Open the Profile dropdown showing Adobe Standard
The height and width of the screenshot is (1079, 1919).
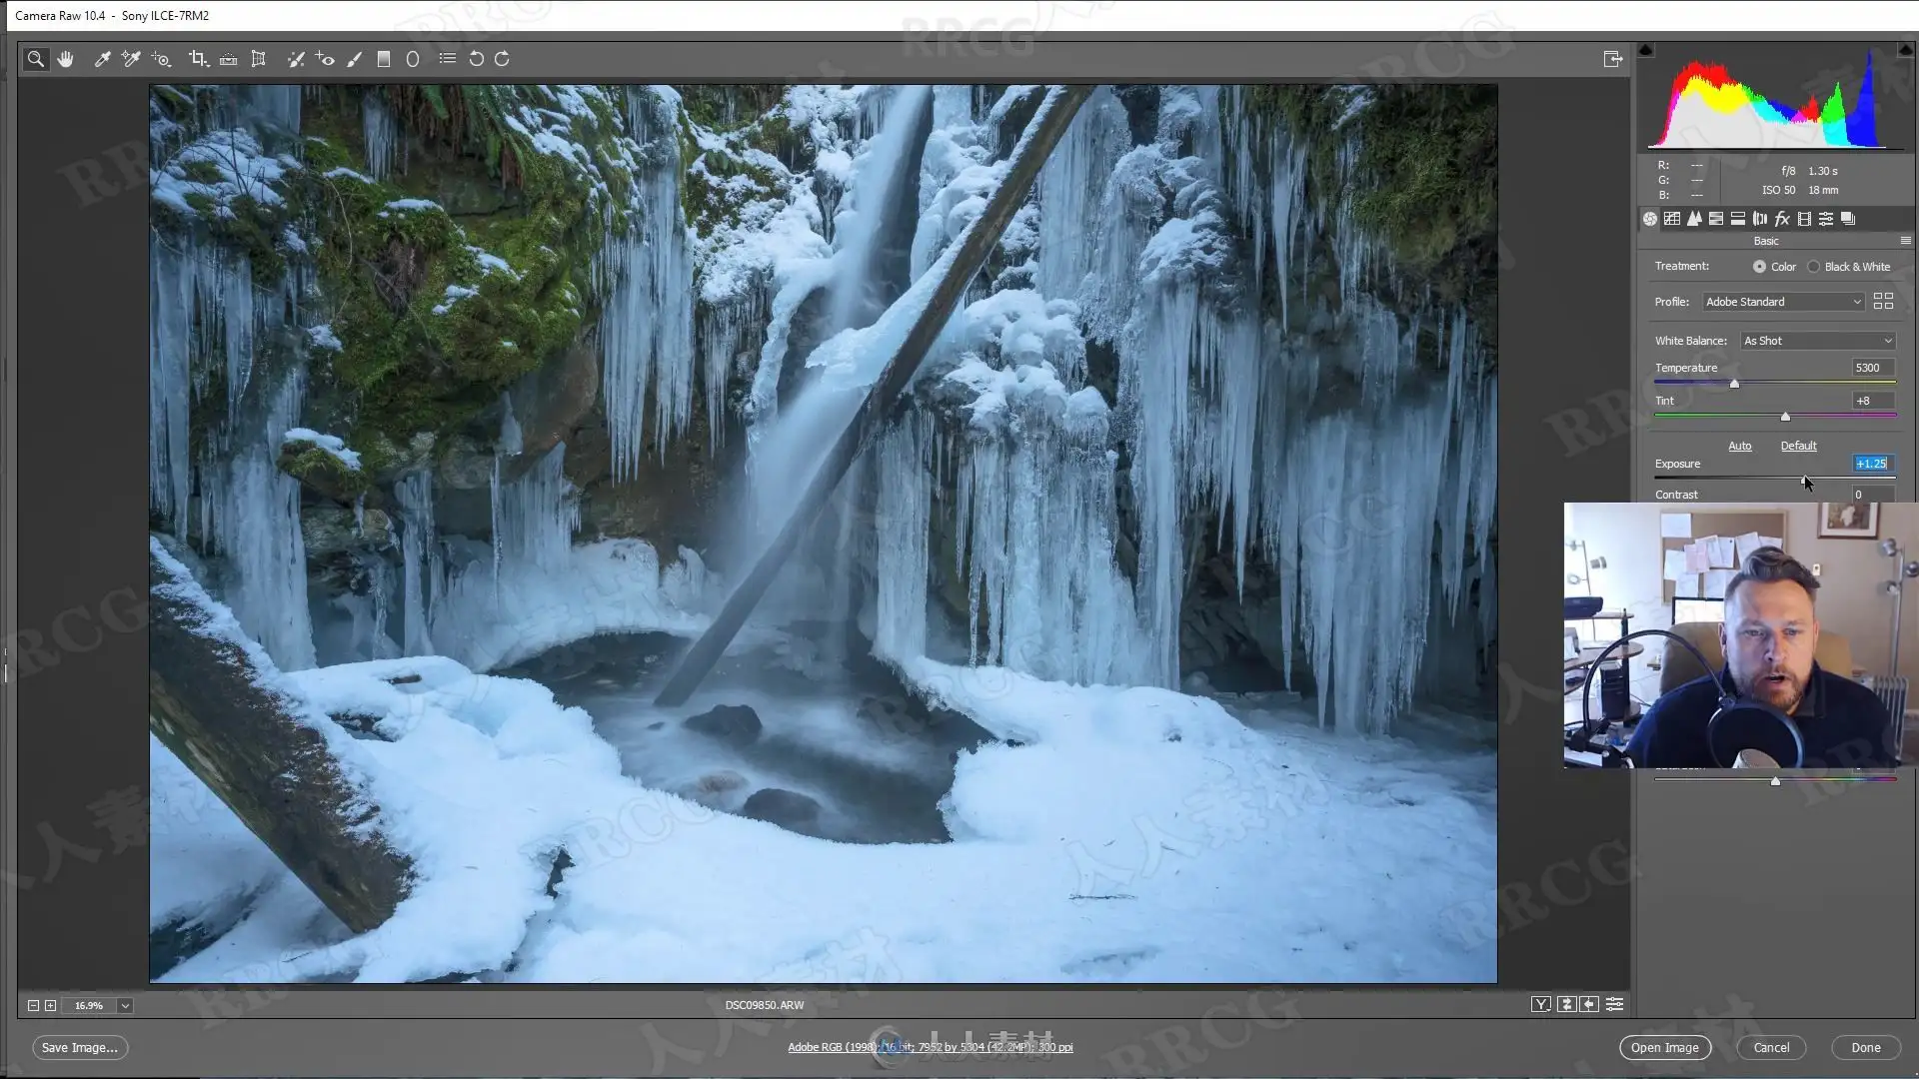[x=1783, y=302]
